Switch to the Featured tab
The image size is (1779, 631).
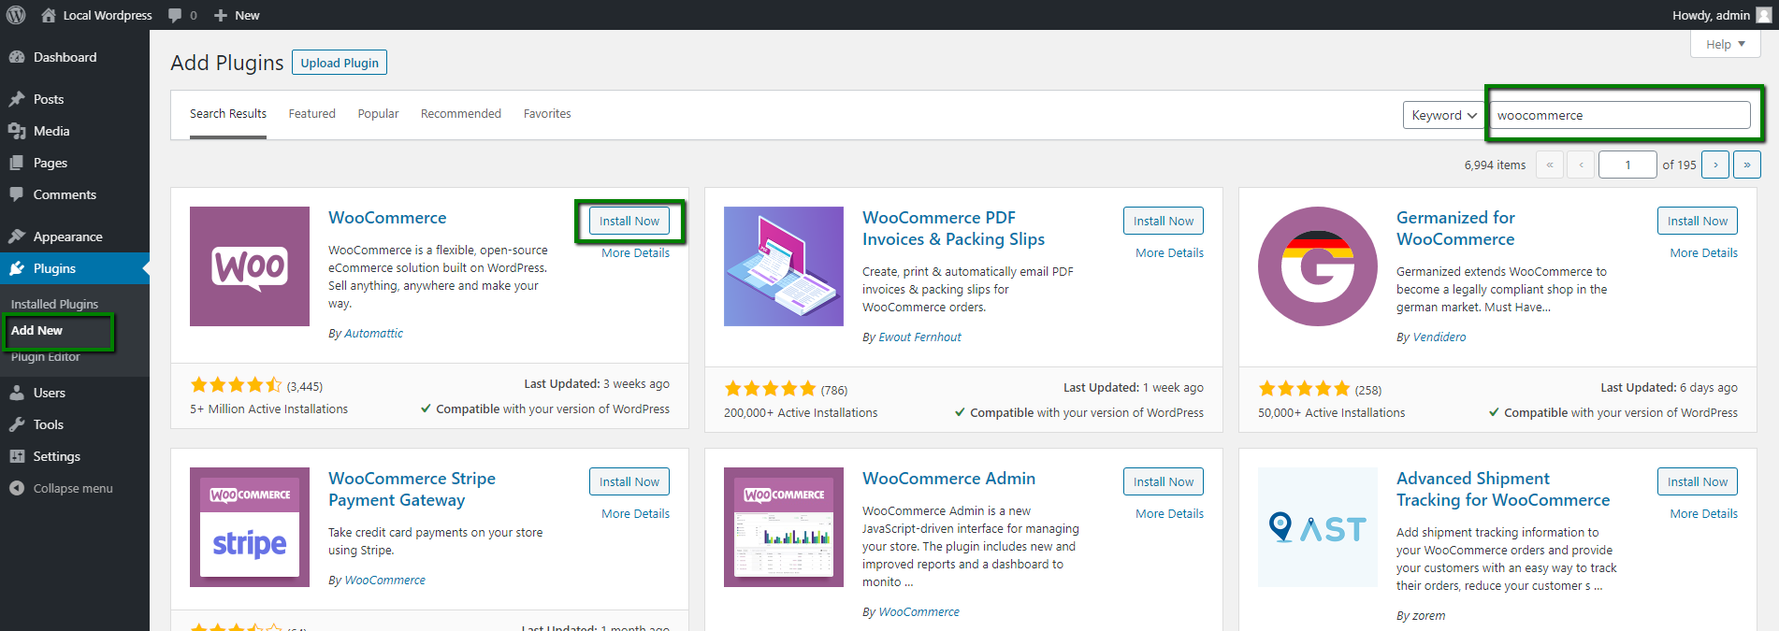click(311, 114)
